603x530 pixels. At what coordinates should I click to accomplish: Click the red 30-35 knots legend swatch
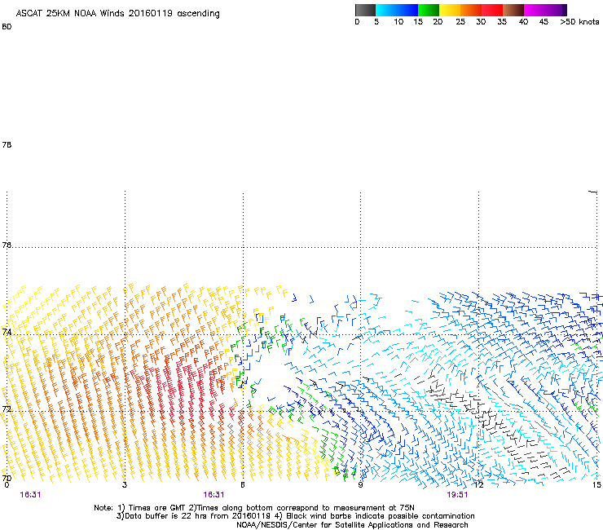[x=492, y=10]
